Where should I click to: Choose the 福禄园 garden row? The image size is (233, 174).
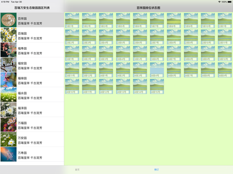(x=32, y=80)
